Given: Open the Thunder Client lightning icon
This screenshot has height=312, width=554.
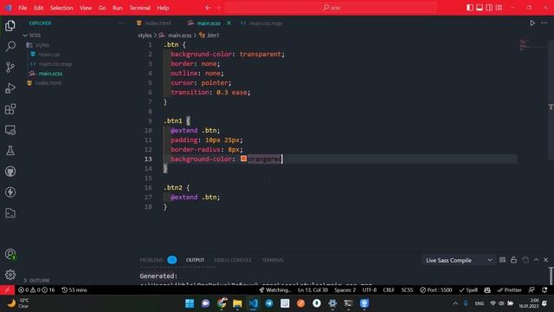Looking at the screenshot, I should click(10, 192).
